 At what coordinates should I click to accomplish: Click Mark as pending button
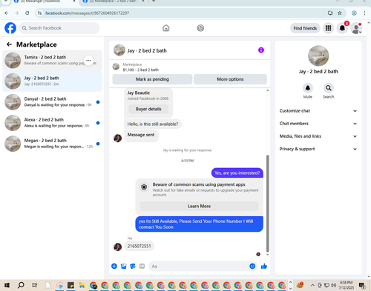(152, 79)
